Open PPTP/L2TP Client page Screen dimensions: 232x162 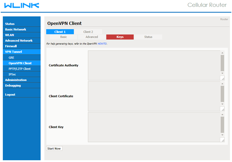click(22, 69)
